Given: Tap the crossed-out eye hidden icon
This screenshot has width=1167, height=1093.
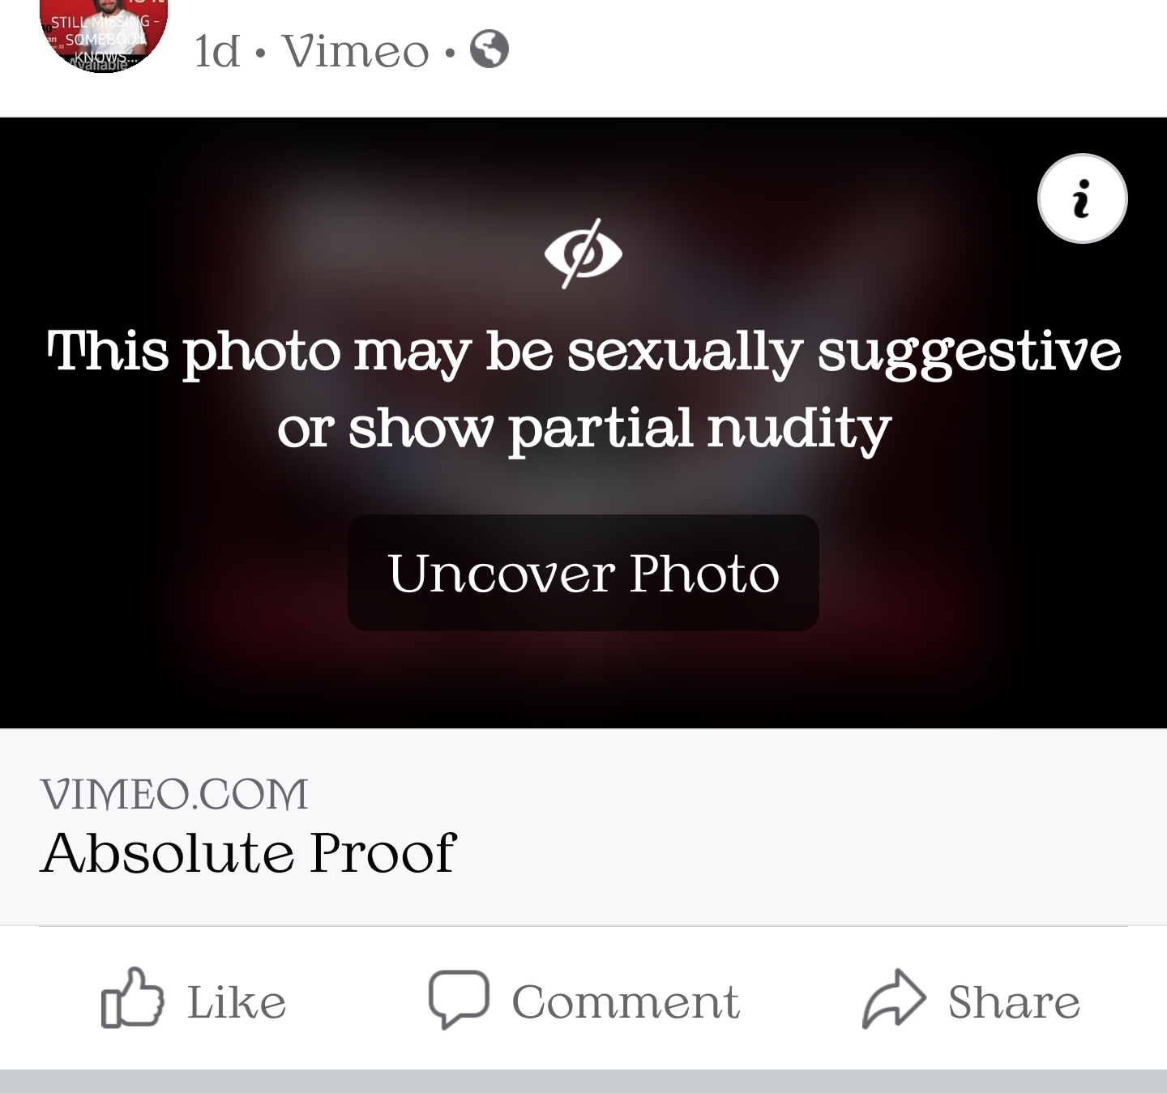Looking at the screenshot, I should point(583,253).
